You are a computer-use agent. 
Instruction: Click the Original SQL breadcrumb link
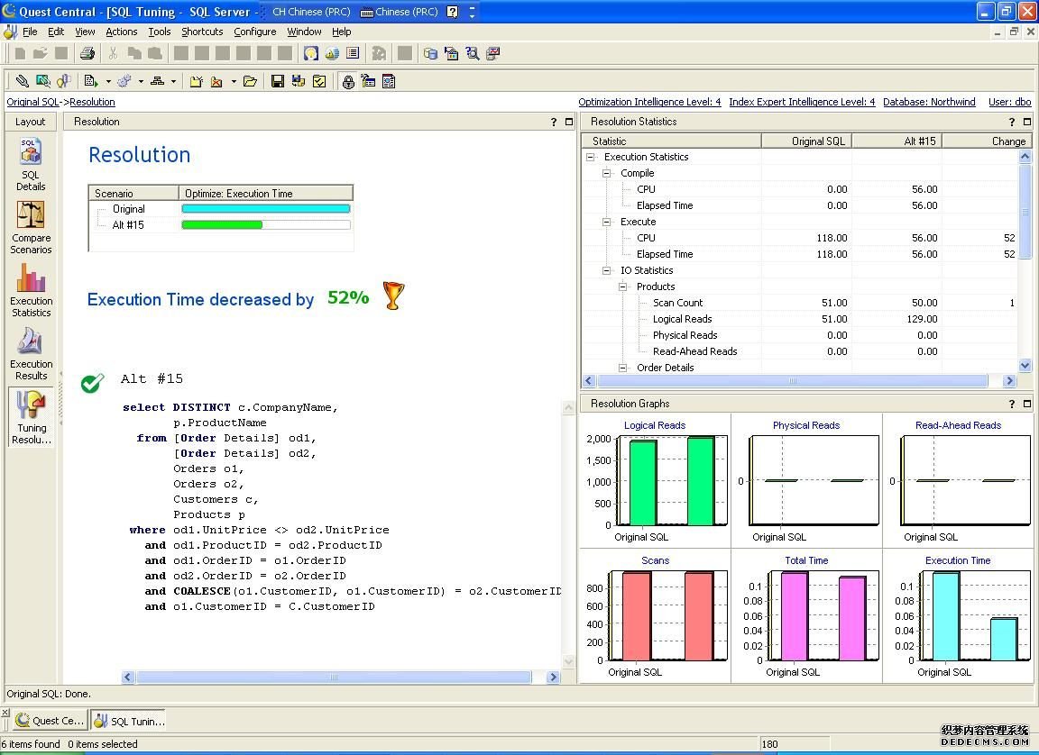pos(32,103)
